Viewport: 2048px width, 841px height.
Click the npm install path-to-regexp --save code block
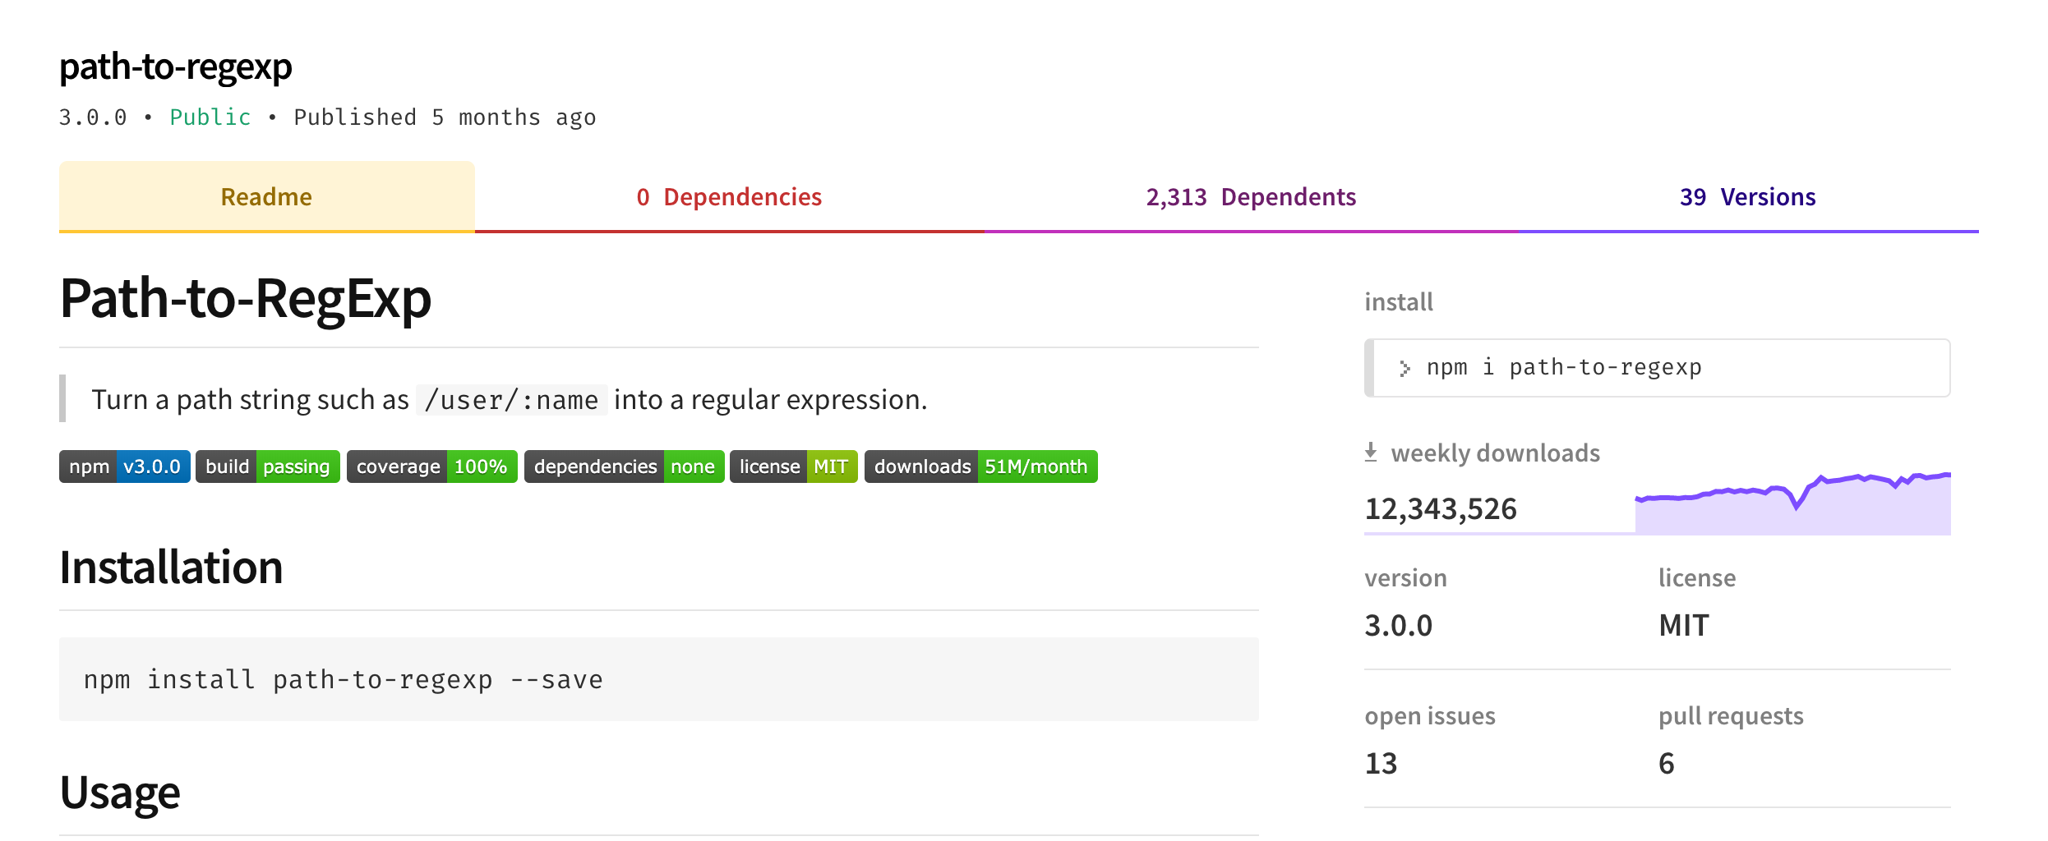point(658,679)
